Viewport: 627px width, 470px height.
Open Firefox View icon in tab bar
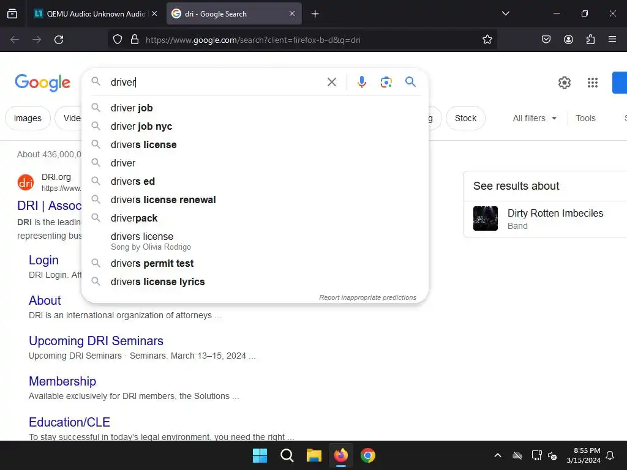coord(12,13)
